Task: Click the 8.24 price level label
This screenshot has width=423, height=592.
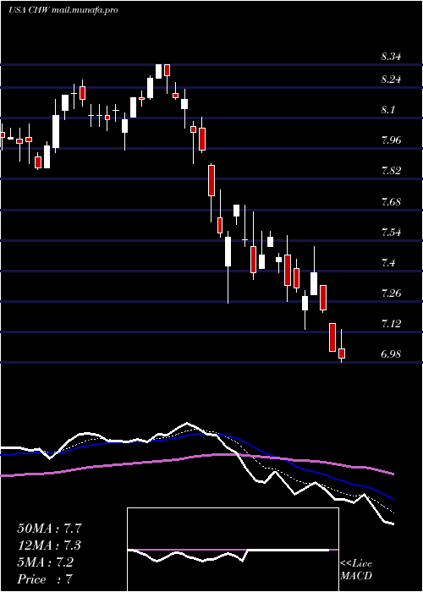Action: (391, 79)
